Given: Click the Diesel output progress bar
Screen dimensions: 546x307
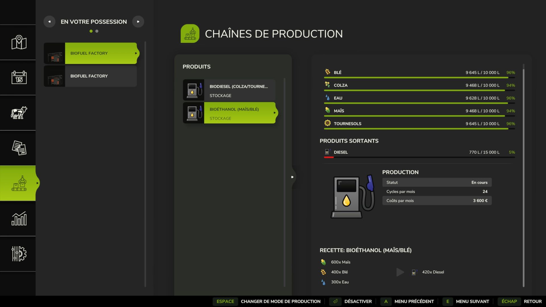Looking at the screenshot, I should point(419,157).
